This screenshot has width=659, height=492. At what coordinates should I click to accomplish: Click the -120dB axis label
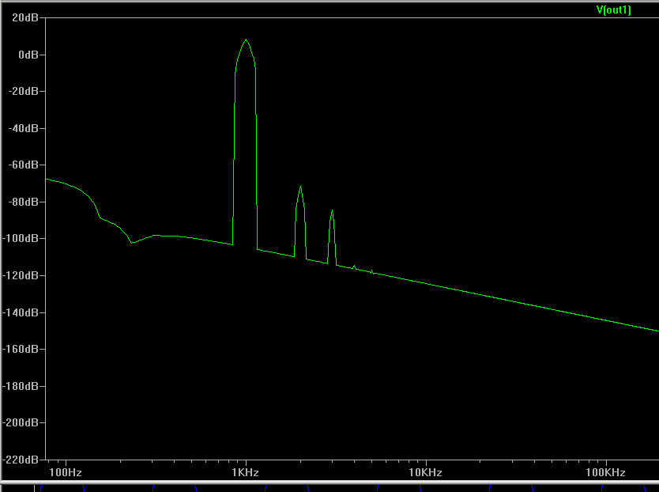tap(21, 275)
